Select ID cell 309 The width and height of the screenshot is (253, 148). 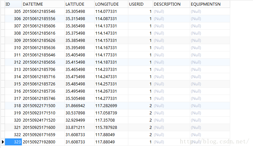click(x=13, y=40)
